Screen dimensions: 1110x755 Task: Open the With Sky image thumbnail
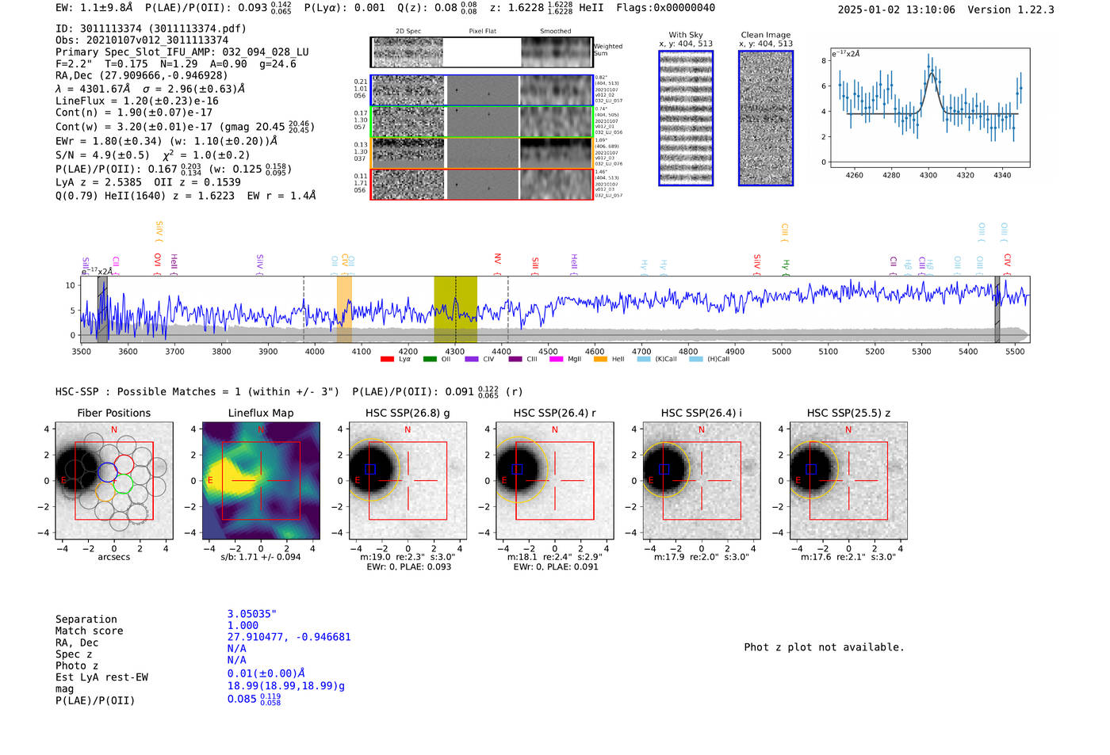coord(686,118)
